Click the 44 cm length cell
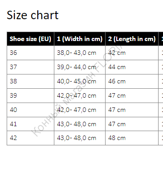The width and height of the screenshot is (163, 169). click(x=132, y=67)
